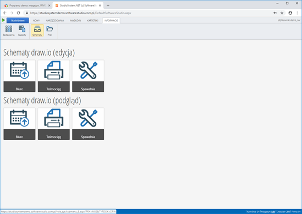Open Biuro tile under Schematy podgląd
This screenshot has width=302, height=214.
tap(19, 124)
